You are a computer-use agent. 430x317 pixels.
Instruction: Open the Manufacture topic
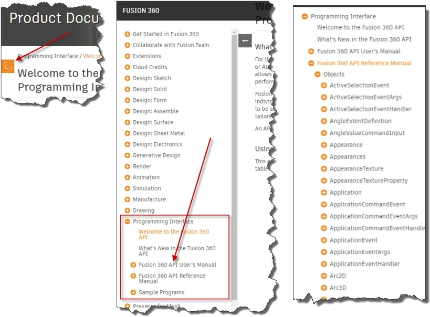[x=149, y=199]
